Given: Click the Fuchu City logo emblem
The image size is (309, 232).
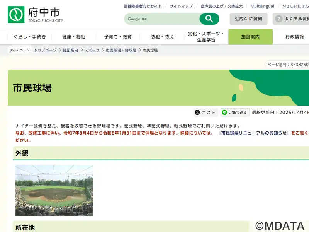Looking at the screenshot, I should [x=16, y=15].
